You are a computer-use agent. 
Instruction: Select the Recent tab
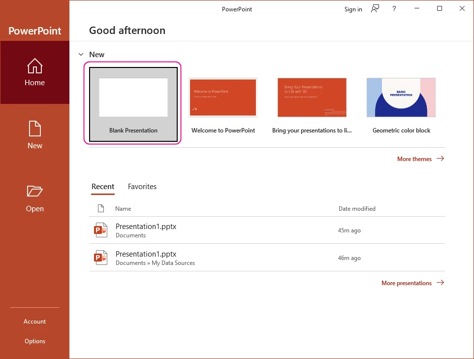[103, 187]
